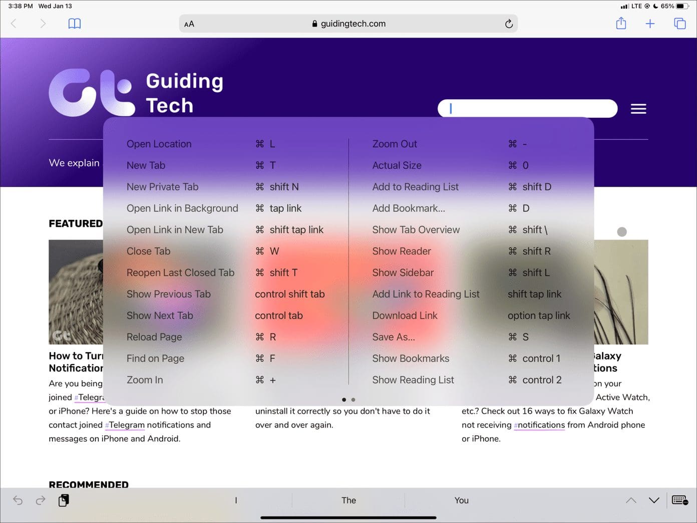Open the Share sheet icon
Image resolution: width=697 pixels, height=523 pixels.
[x=621, y=23]
